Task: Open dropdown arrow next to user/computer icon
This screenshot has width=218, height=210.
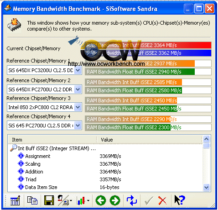Action: (x=71, y=200)
